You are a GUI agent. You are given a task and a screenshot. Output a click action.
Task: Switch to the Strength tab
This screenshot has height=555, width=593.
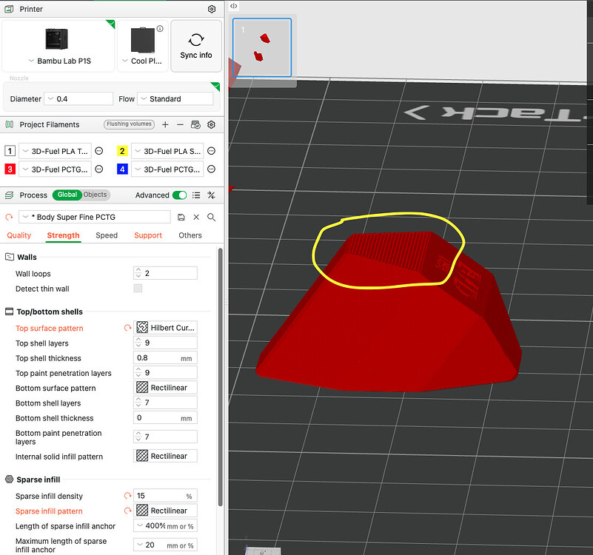[63, 235]
